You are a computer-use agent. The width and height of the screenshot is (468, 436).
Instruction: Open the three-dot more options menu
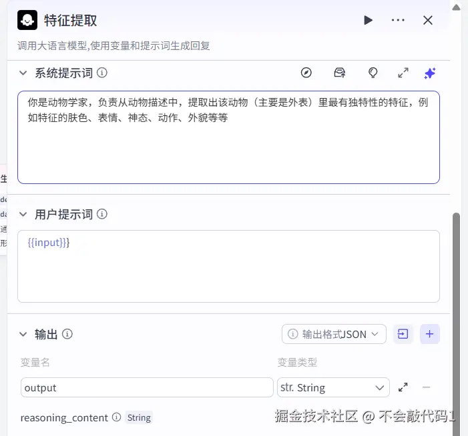(x=398, y=20)
